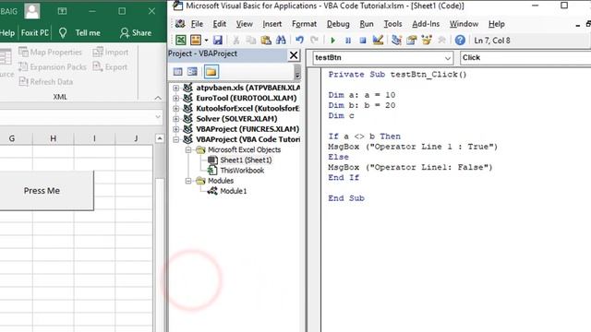Undo last edit with Undo arrow
Viewport: 591px width, 332px height.
tap(299, 40)
